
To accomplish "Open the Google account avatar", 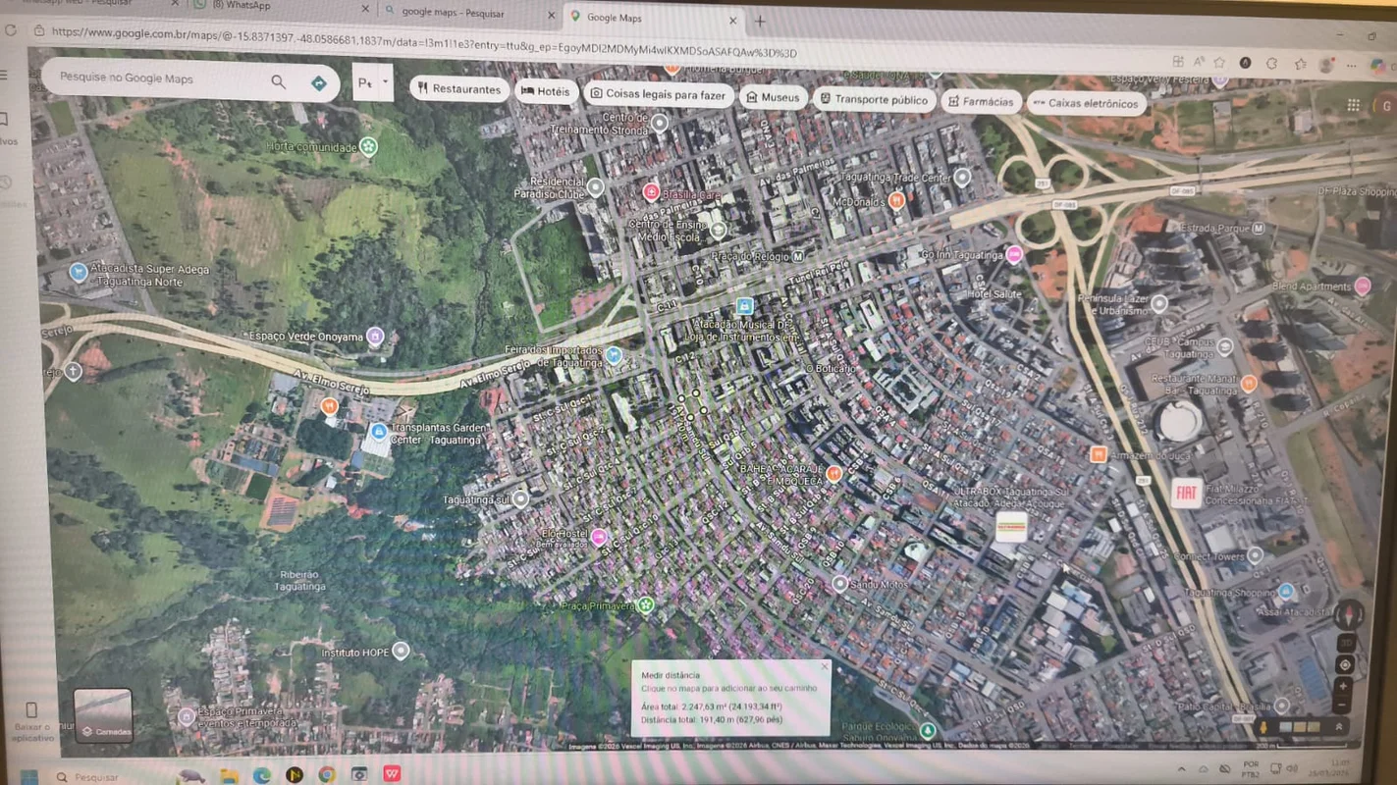I will (x=1385, y=106).
